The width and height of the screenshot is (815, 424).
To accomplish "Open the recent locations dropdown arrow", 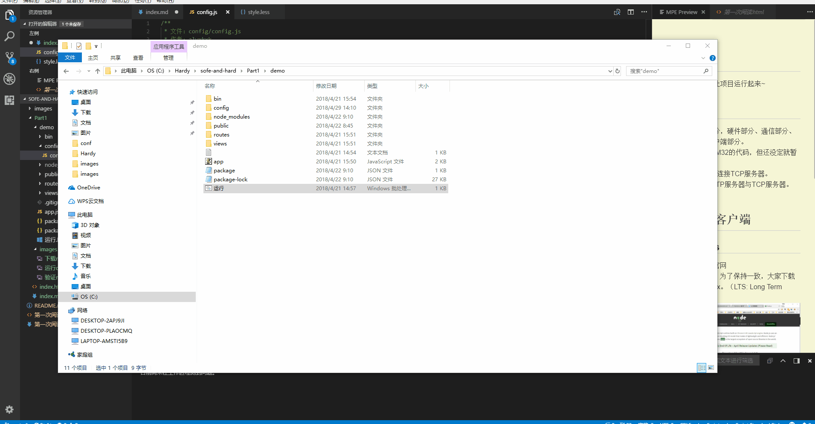I will (89, 71).
